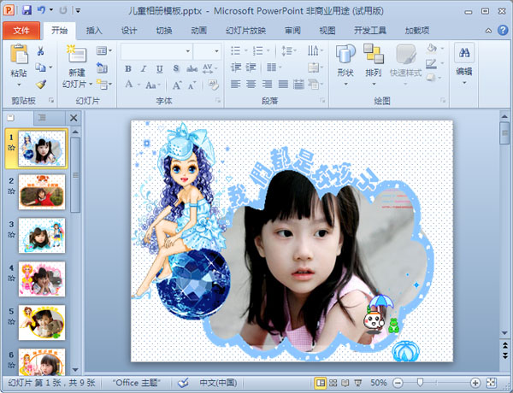The image size is (513, 393).
Task: Decrease list indent level
Action: 236,67
